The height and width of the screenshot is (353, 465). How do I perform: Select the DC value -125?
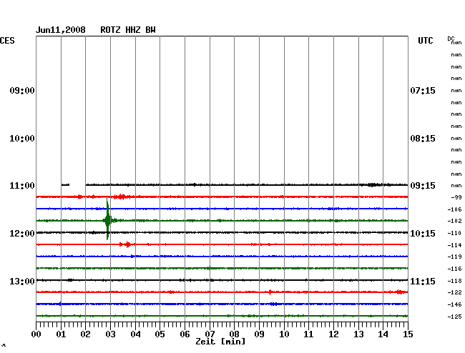click(454, 317)
